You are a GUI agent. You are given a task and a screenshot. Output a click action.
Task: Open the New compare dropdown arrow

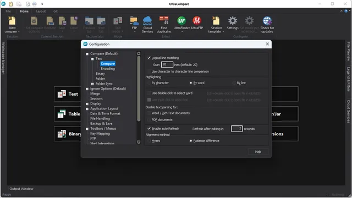[19, 32]
